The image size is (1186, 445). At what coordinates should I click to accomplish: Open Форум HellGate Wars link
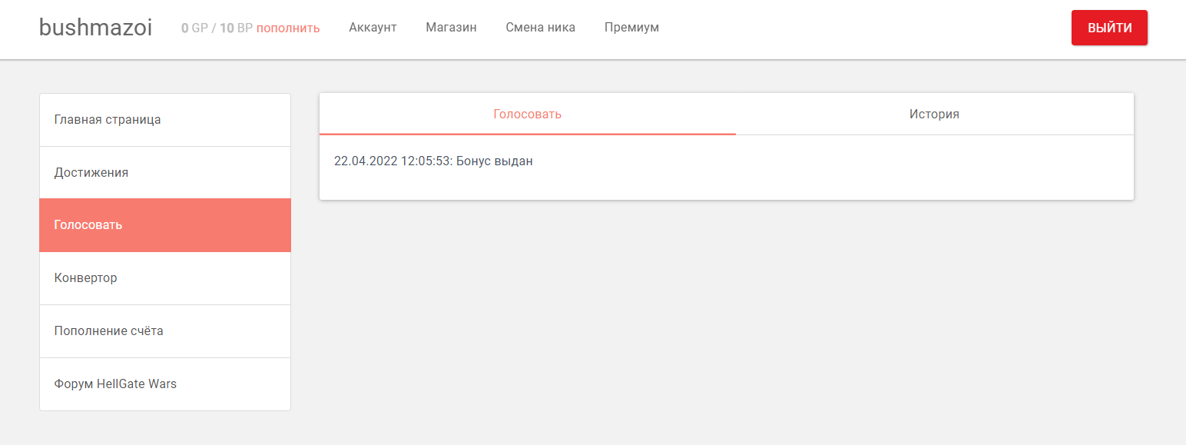[x=165, y=384]
